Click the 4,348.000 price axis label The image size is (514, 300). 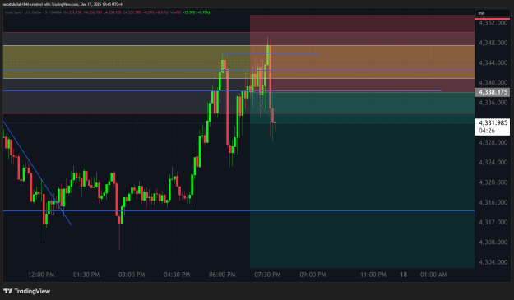coord(493,43)
